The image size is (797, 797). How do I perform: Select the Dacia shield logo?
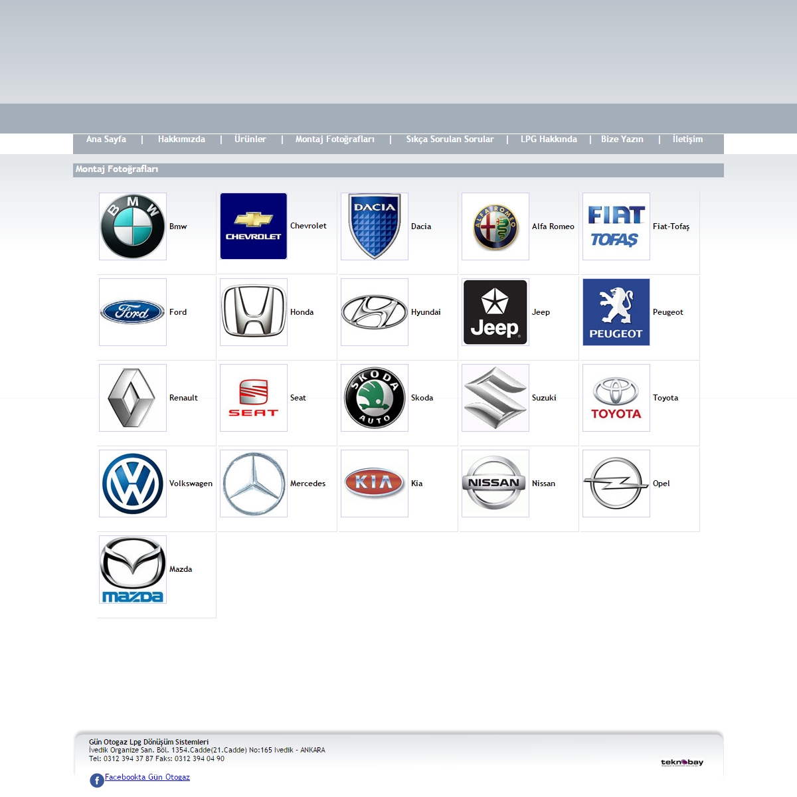tap(375, 226)
